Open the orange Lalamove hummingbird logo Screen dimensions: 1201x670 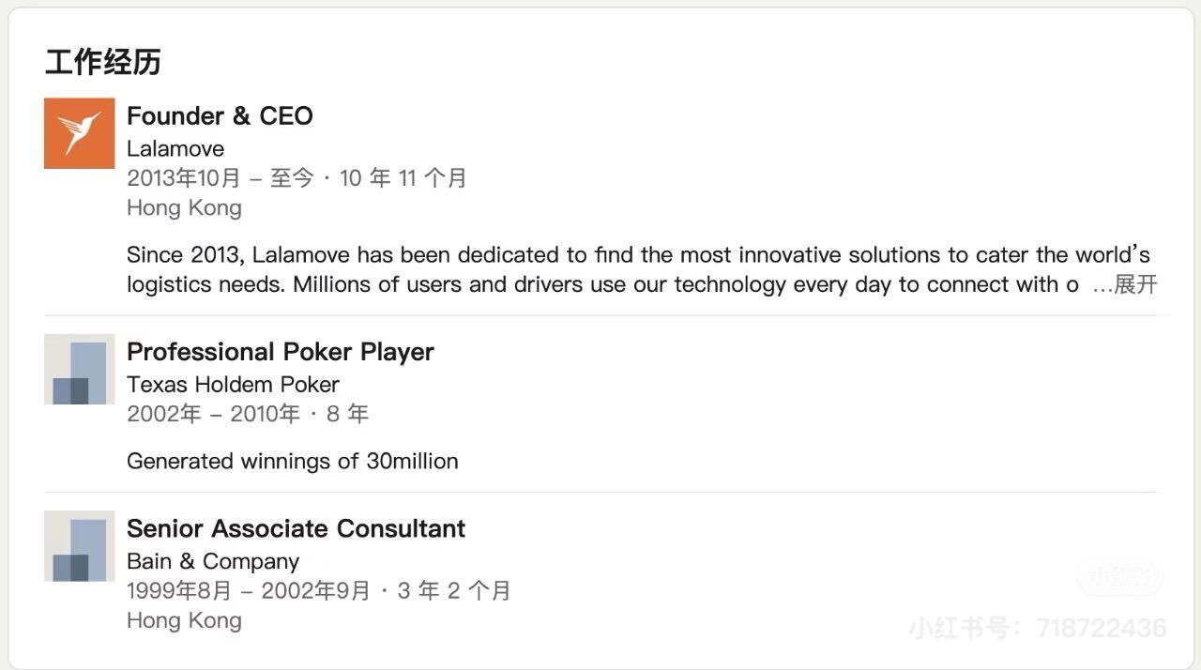80,133
